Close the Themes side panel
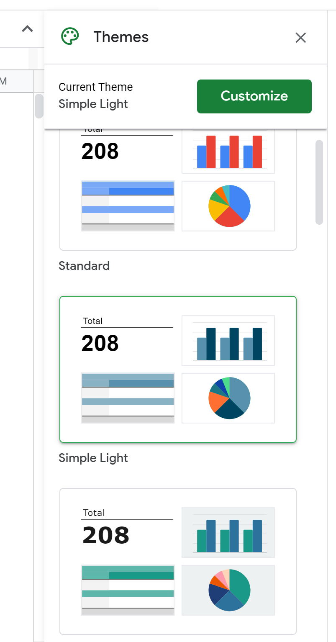The width and height of the screenshot is (336, 642). [300, 38]
